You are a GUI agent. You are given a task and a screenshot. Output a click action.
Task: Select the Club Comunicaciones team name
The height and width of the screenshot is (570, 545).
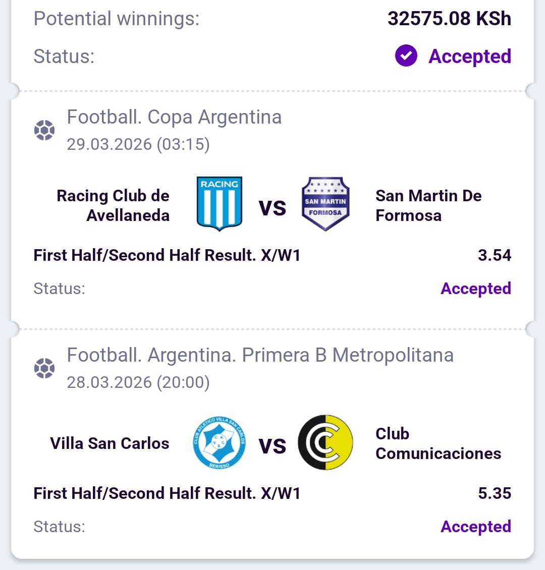[x=438, y=443]
